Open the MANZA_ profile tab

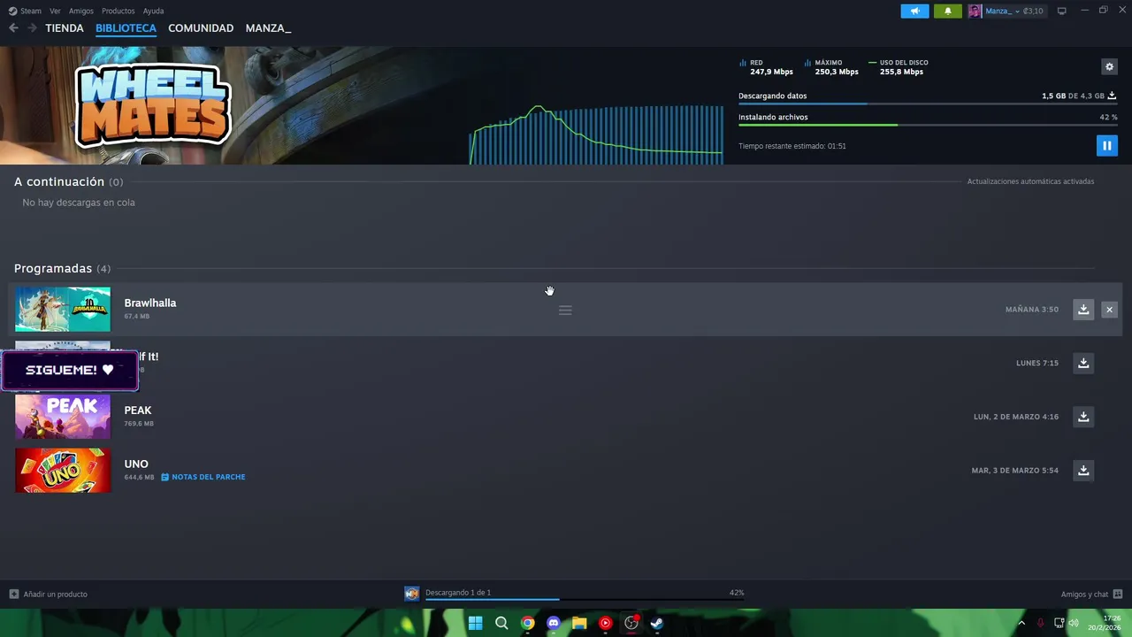tap(268, 28)
